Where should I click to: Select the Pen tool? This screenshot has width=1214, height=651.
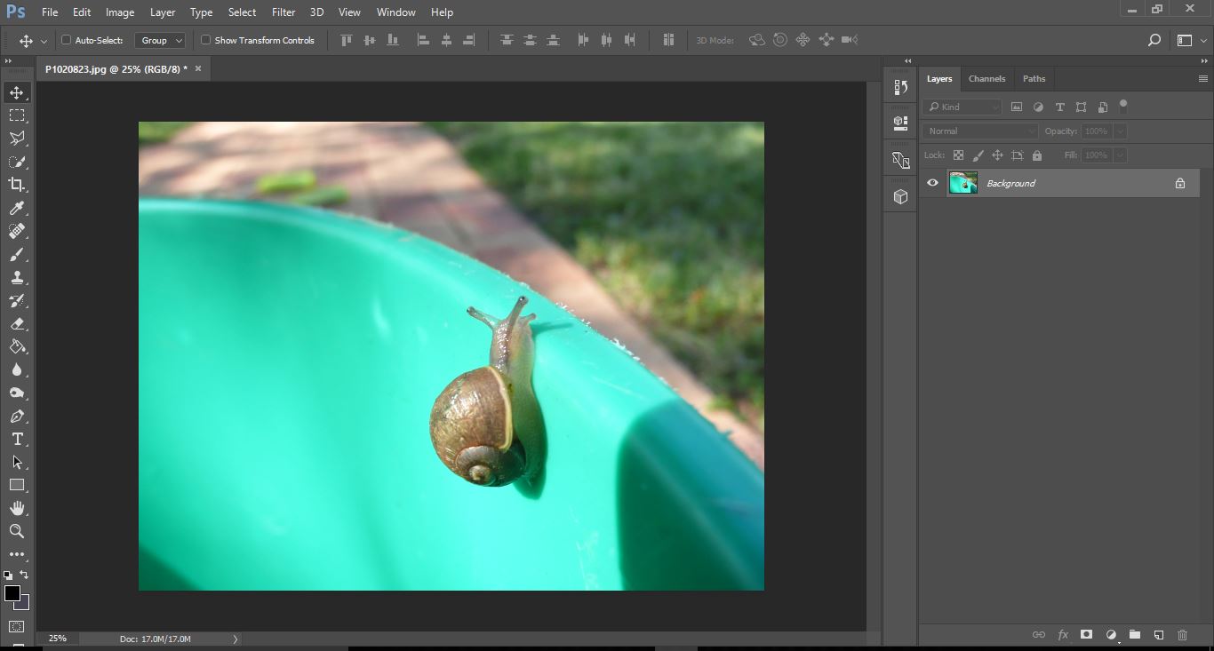17,416
